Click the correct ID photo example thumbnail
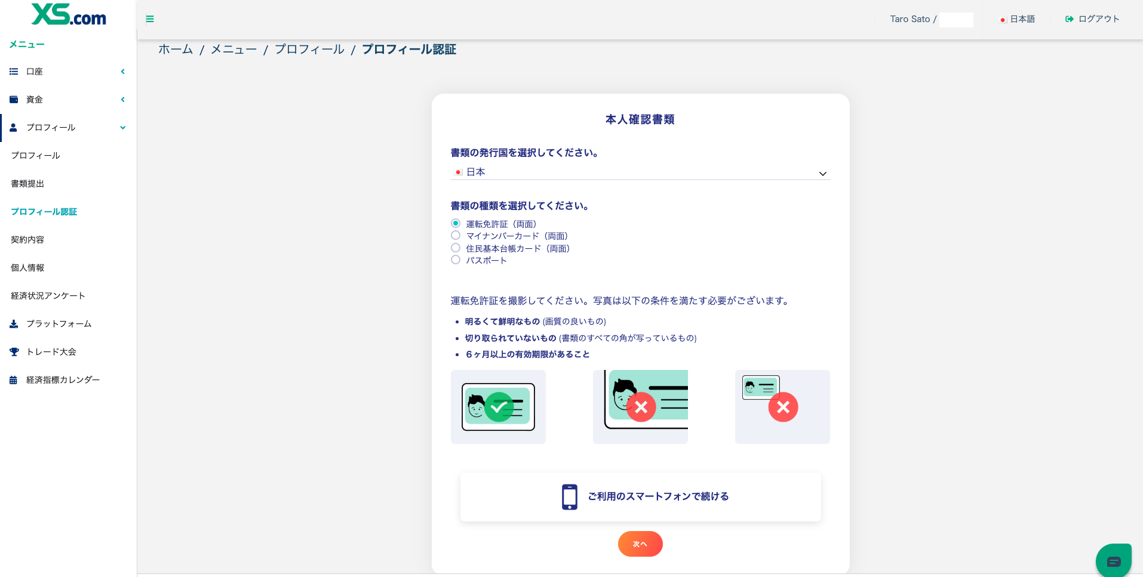This screenshot has height=577, width=1143. (x=498, y=407)
